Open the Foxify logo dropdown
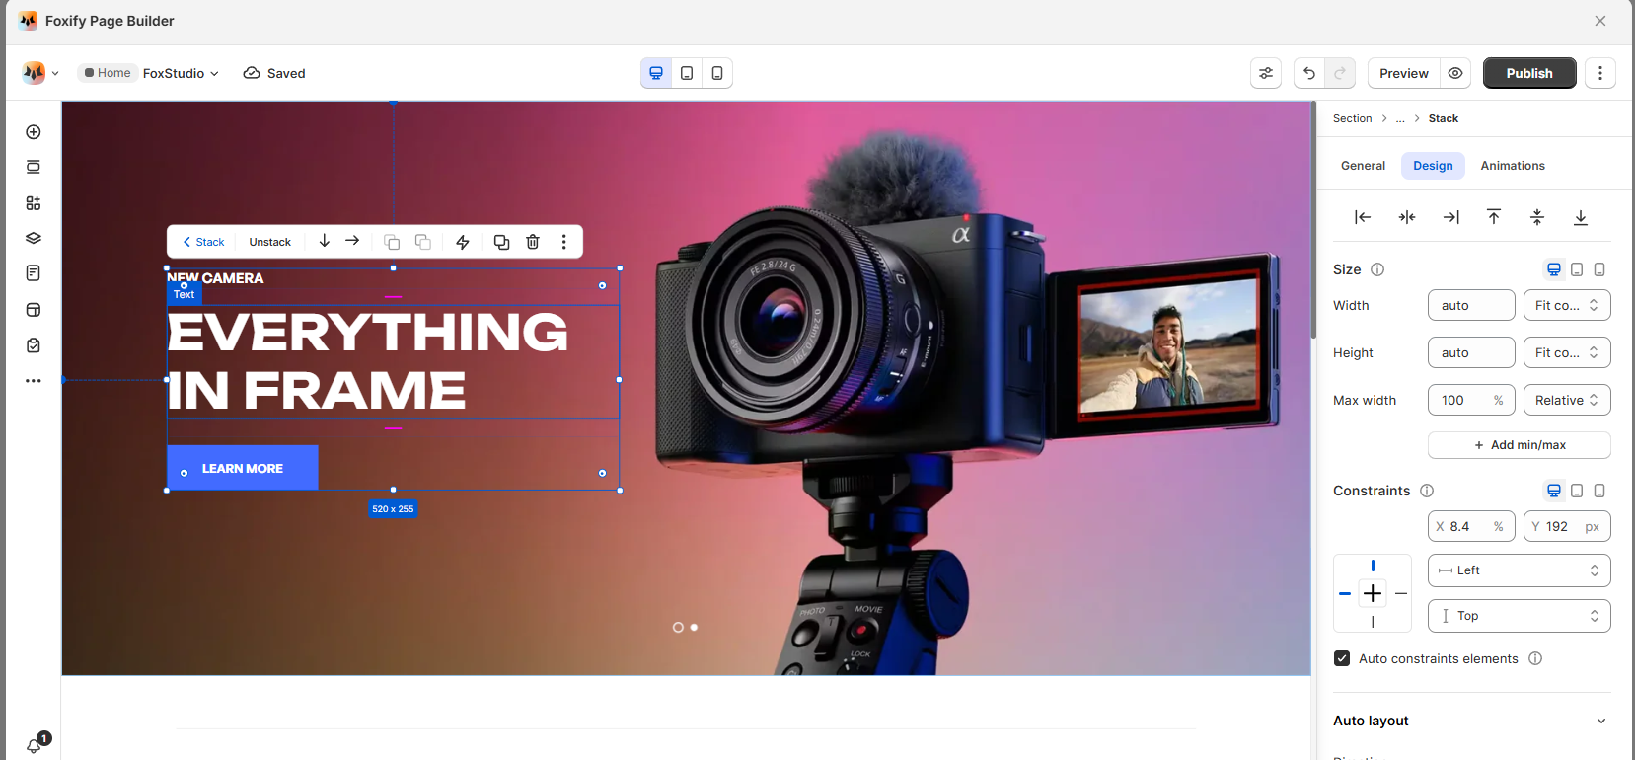Screen dimensions: 1635x760 pyautogui.click(x=40, y=73)
